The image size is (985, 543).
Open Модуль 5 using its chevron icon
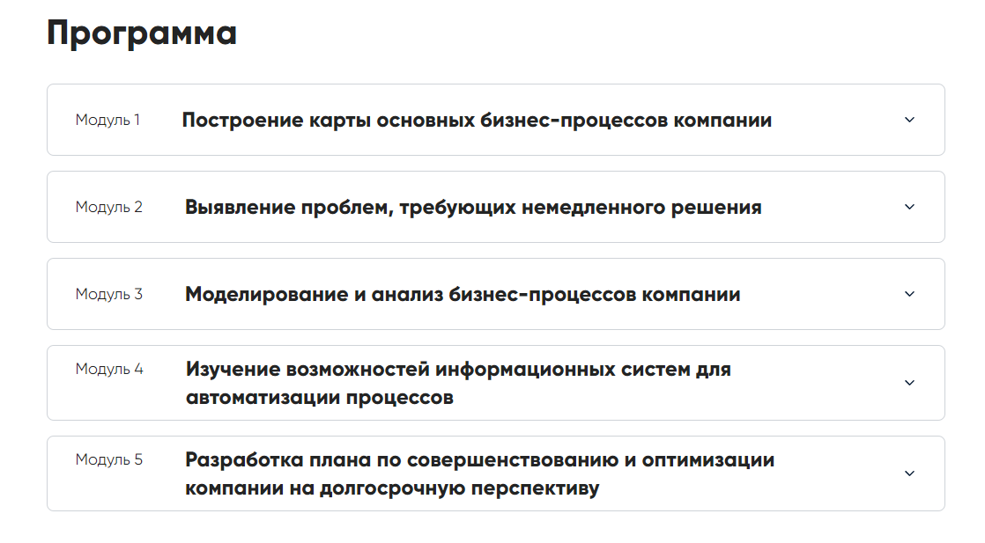tap(910, 473)
